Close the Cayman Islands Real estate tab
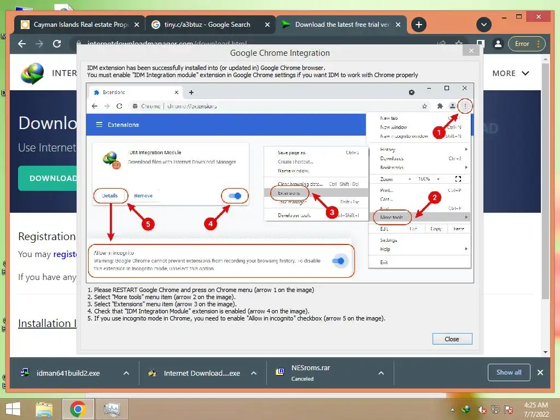 pyautogui.click(x=136, y=25)
